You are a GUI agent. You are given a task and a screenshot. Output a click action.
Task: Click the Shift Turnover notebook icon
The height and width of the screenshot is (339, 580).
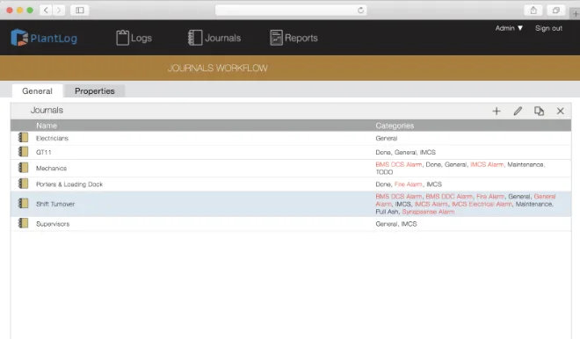[24, 204]
